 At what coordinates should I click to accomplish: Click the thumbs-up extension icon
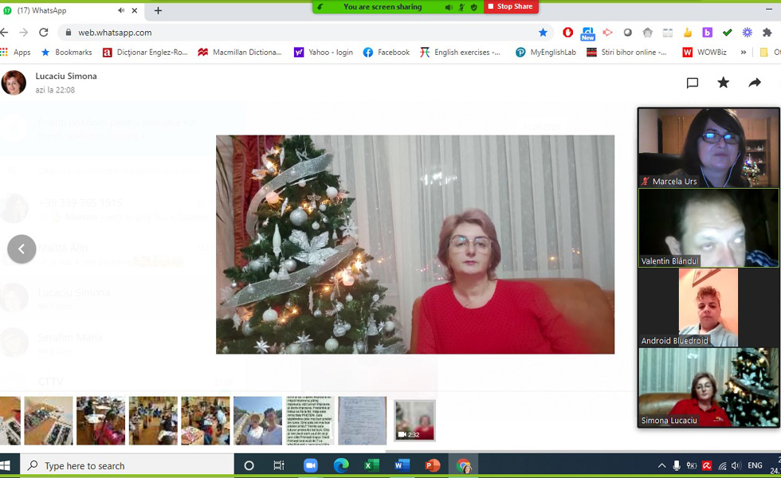pos(687,33)
